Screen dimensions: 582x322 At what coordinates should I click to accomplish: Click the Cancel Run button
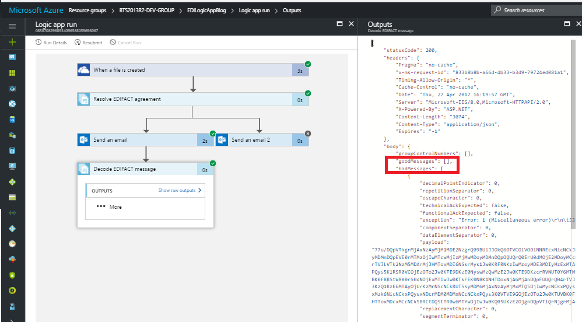point(125,43)
